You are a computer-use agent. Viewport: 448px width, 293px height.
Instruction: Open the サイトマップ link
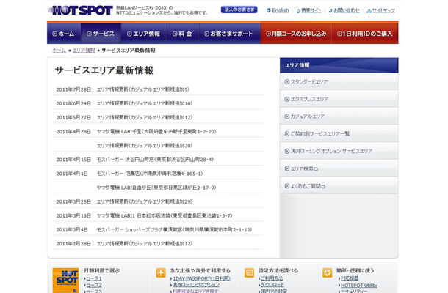point(383,10)
